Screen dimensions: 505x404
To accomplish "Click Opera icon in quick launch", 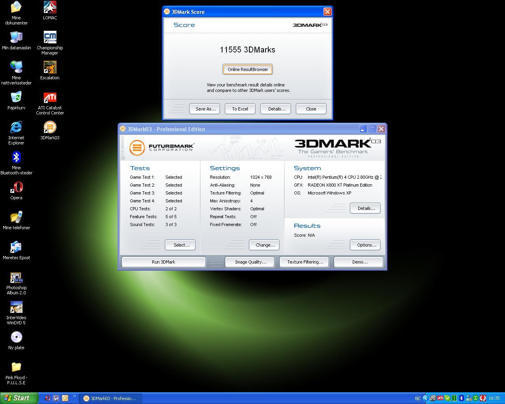I will point(48,398).
